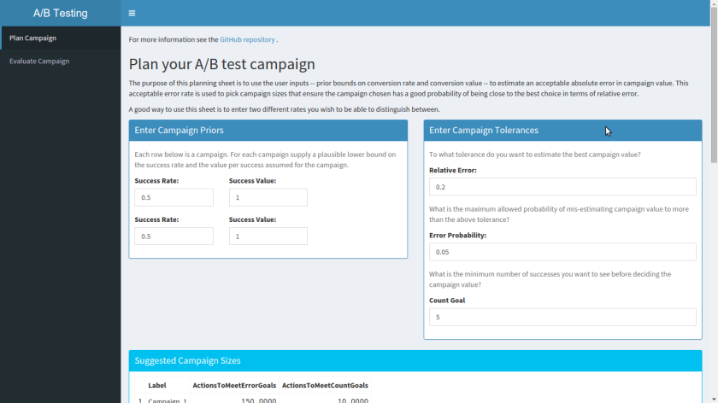Edit the Relative Error input
Viewport: 718px width, 403px height.
[562, 187]
